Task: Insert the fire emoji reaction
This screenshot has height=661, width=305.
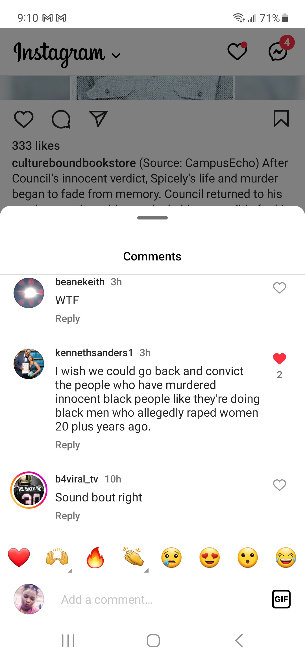Action: [95, 557]
